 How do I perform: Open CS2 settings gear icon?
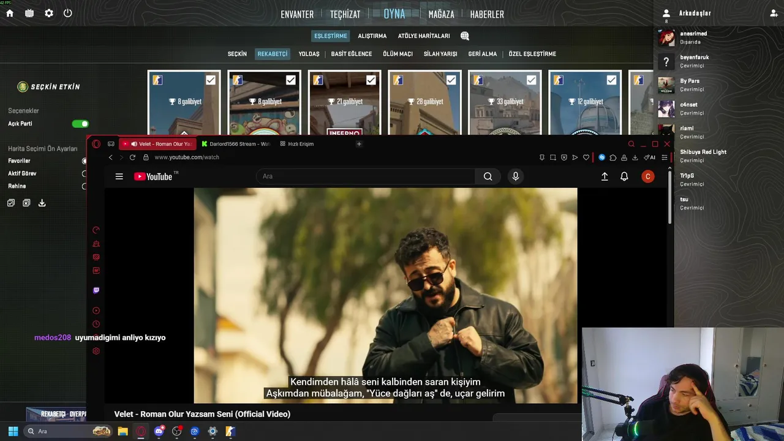pos(49,13)
